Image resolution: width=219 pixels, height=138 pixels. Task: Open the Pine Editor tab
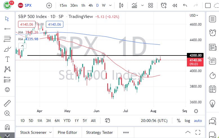click(67, 132)
